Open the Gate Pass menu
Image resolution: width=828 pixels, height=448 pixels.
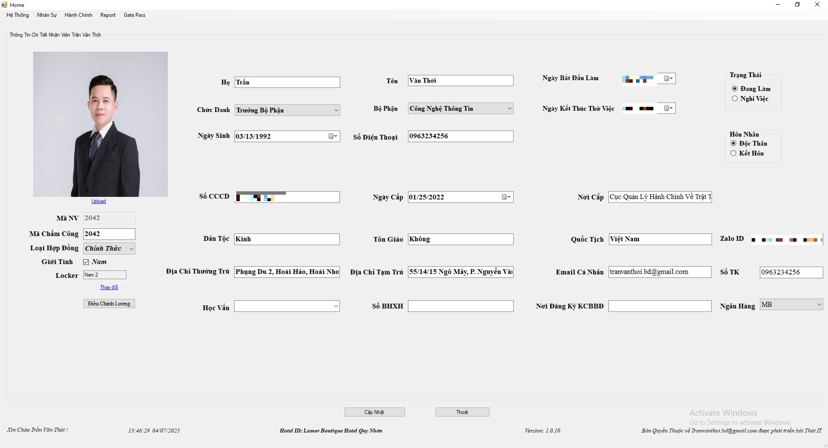(x=134, y=15)
